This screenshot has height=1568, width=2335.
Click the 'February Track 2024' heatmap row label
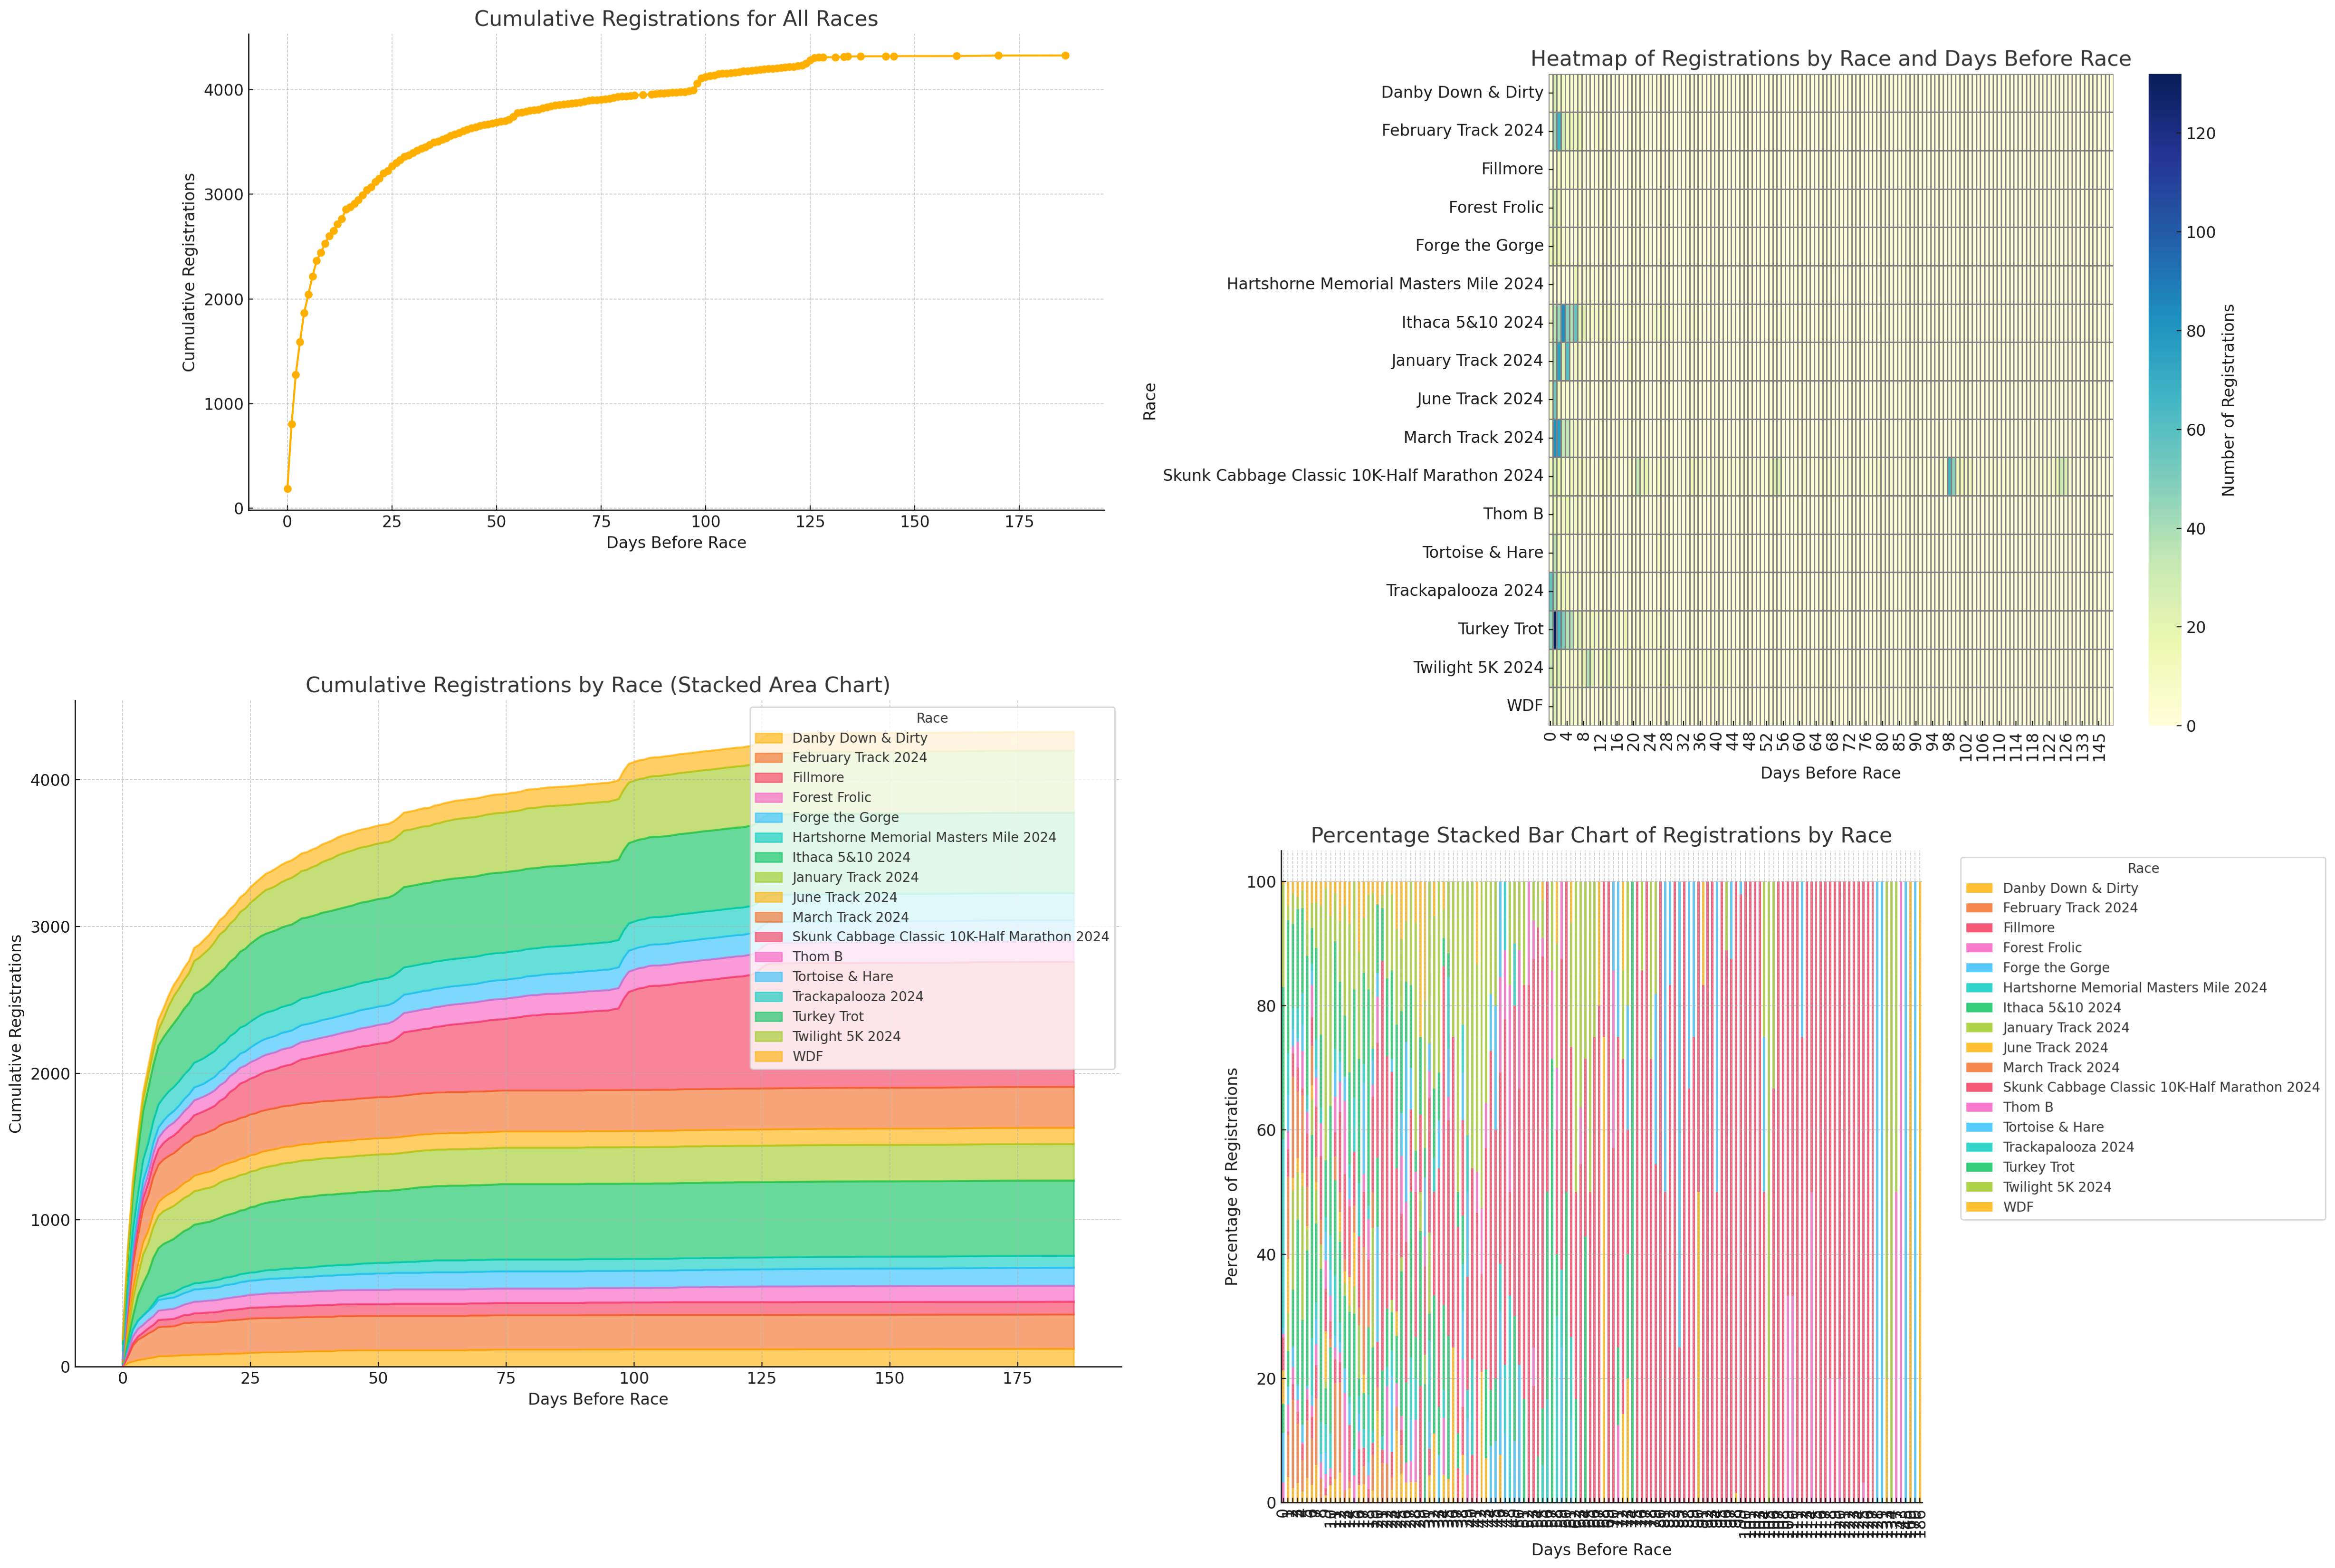click(x=1462, y=130)
